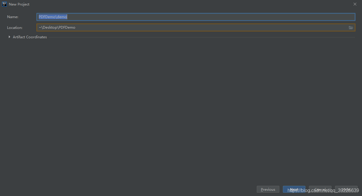
Task: Close the New Project window
Action: click(355, 4)
